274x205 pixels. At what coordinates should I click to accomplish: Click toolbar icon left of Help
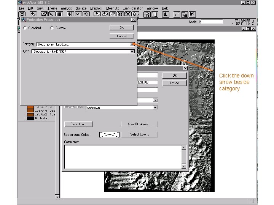(x=185, y=14)
